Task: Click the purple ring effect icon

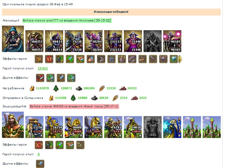Action: click(x=132, y=59)
